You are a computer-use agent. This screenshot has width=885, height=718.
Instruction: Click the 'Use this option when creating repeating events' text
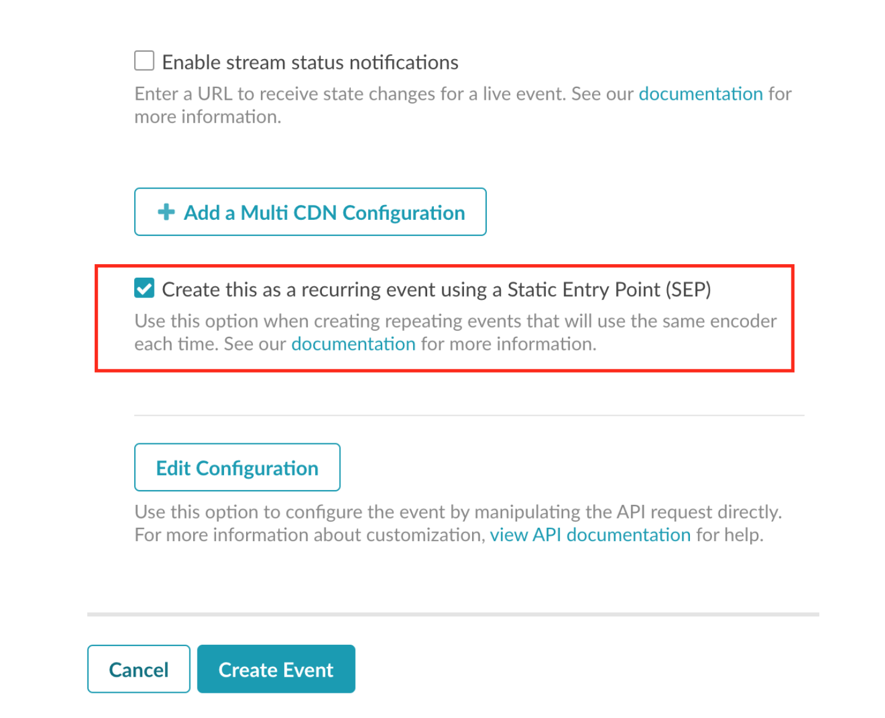455,332
